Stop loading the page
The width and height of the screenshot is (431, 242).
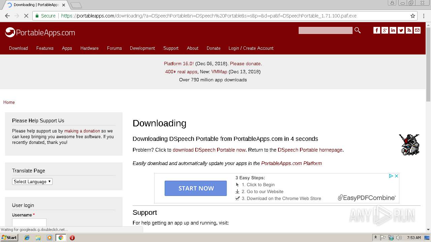[x=26, y=16]
